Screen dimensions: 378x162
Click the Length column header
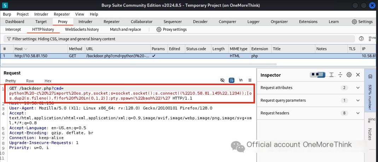point(220,49)
